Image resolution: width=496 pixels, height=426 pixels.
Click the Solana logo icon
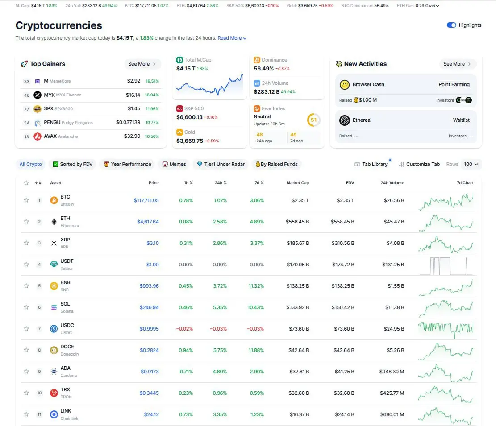[54, 307]
